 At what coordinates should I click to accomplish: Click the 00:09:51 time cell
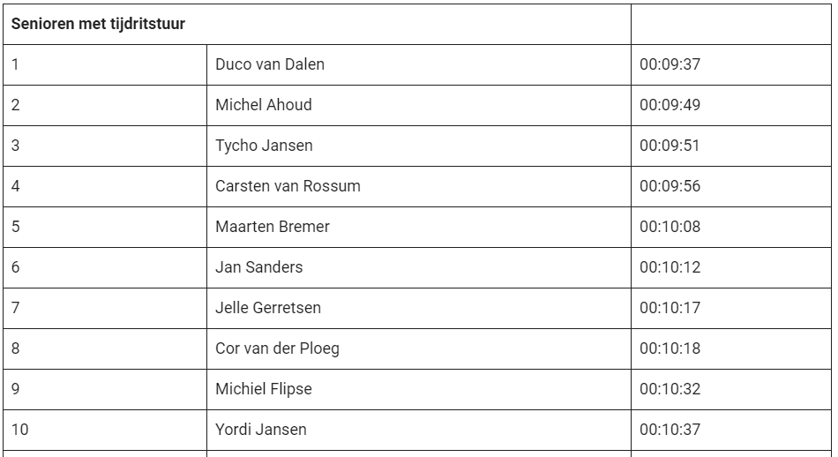[x=670, y=146]
